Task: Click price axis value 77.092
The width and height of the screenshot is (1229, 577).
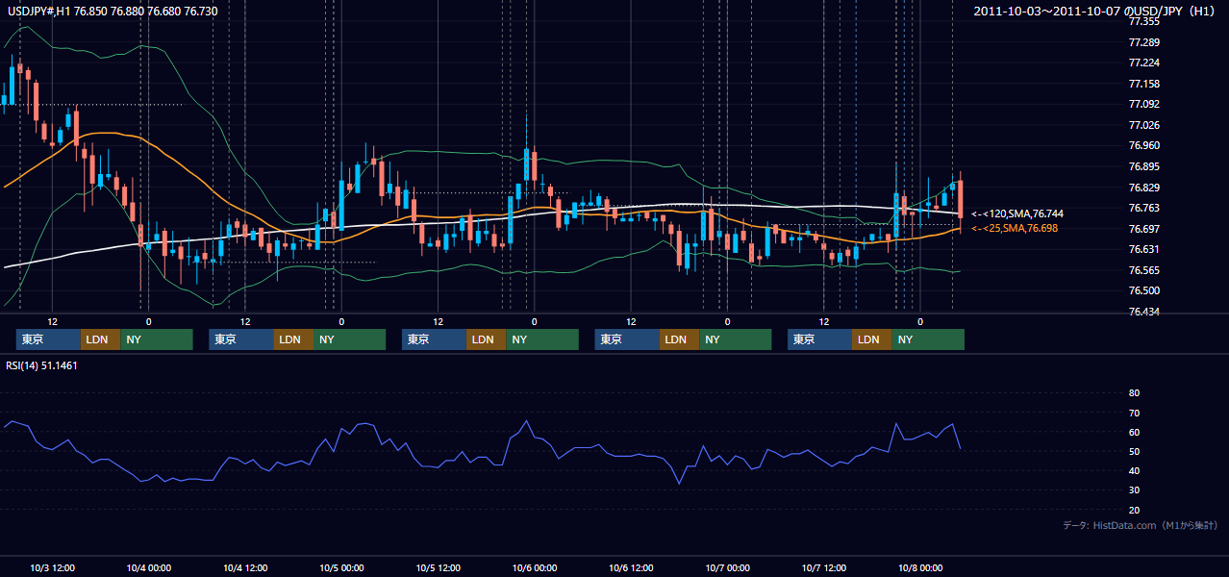Action: pos(1142,104)
